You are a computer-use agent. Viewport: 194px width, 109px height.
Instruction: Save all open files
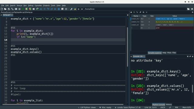pos(12,9)
